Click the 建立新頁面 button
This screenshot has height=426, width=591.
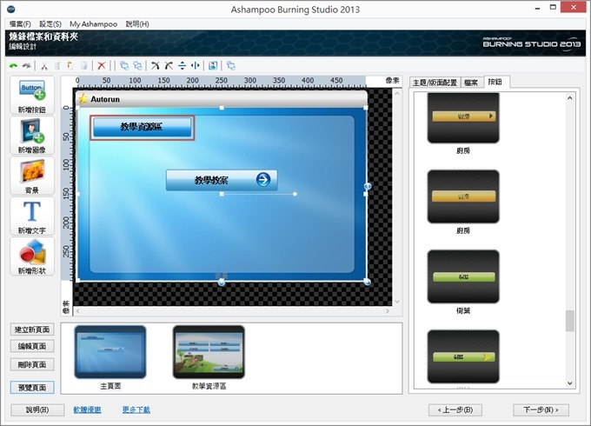click(x=32, y=329)
